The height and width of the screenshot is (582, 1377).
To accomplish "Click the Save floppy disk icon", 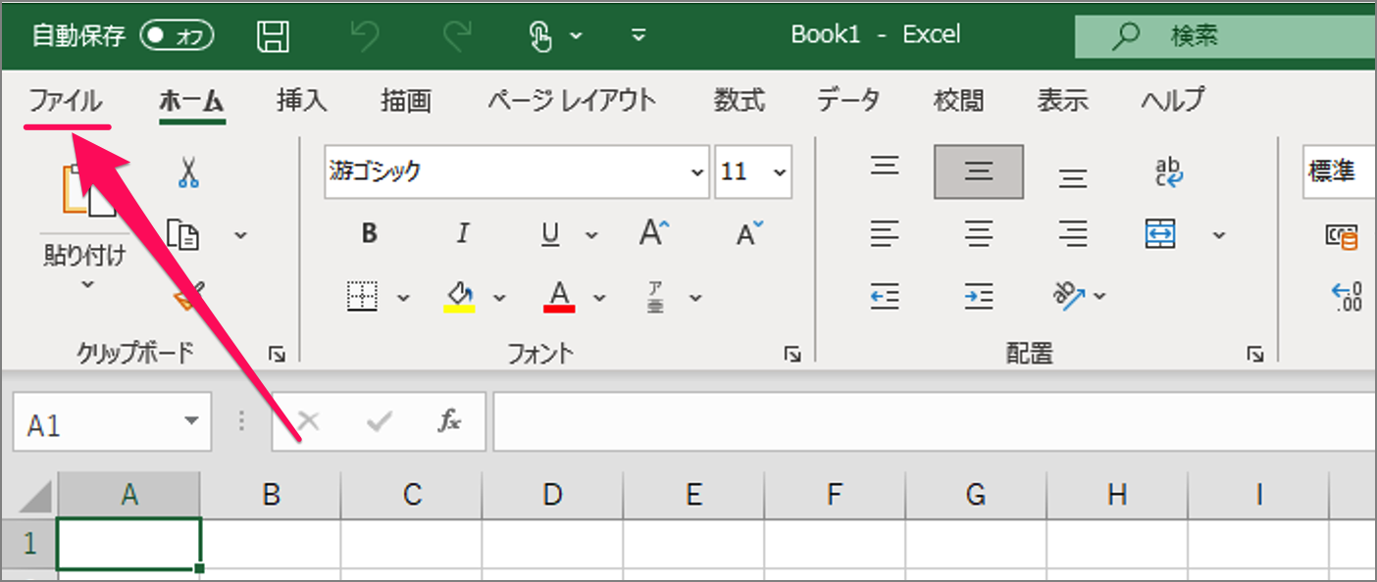I will pos(273,36).
